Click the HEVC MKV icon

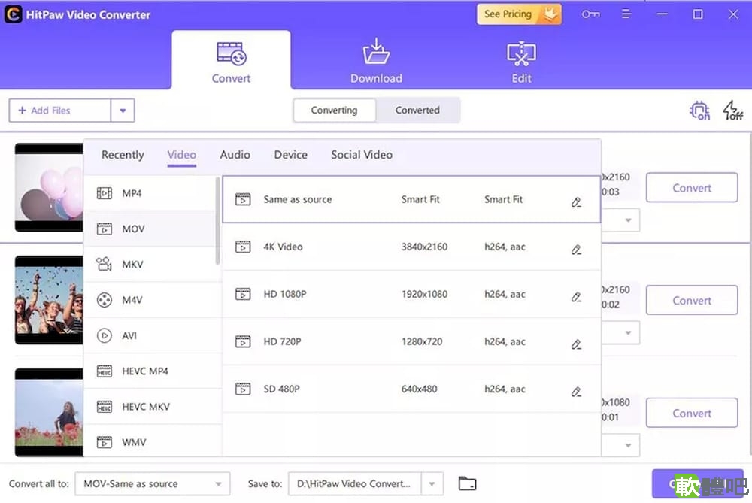pos(104,407)
